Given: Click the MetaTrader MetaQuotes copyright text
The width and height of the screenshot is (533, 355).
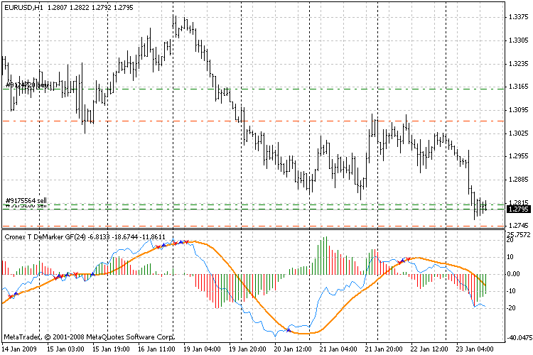Looking at the screenshot, I should (x=89, y=337).
